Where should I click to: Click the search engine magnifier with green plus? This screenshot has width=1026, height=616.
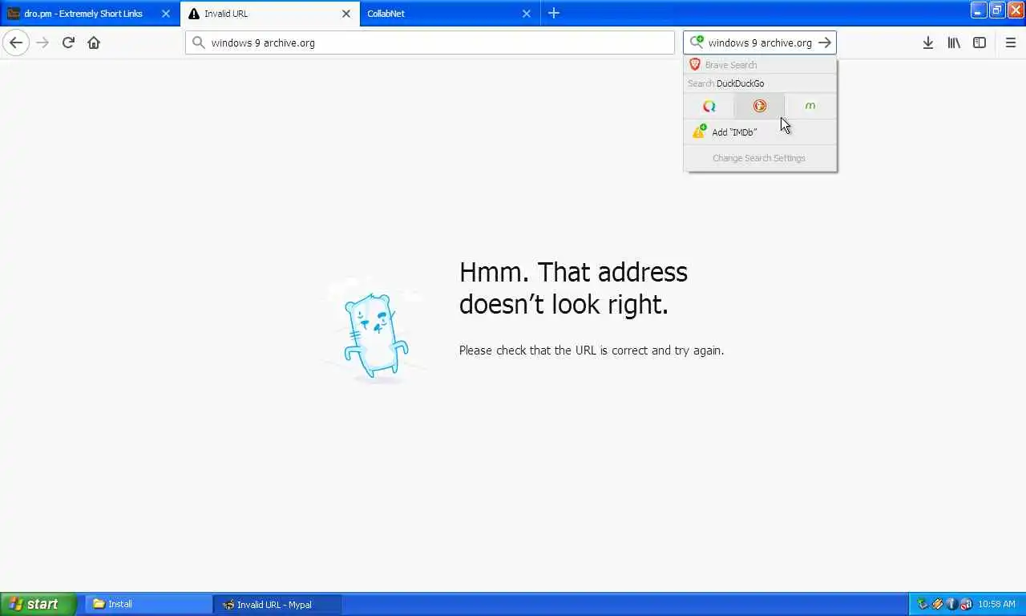[x=697, y=42]
